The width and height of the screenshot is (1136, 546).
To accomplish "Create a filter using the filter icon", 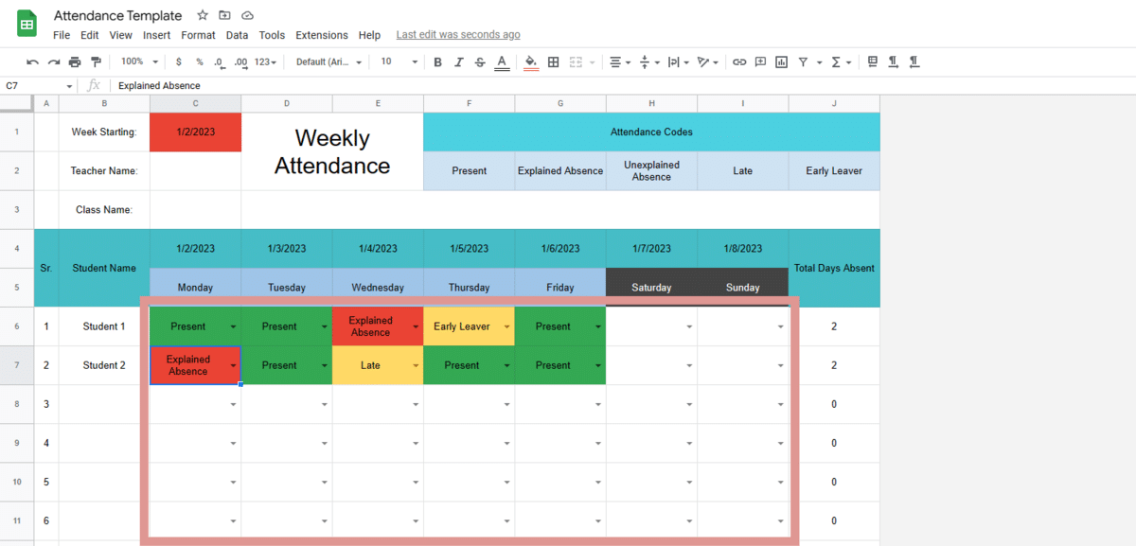I will pos(801,61).
